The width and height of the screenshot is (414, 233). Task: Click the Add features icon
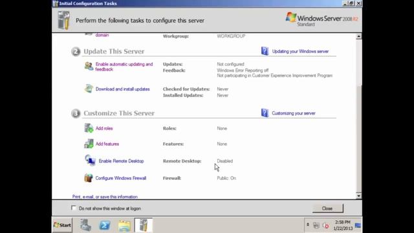click(x=89, y=144)
